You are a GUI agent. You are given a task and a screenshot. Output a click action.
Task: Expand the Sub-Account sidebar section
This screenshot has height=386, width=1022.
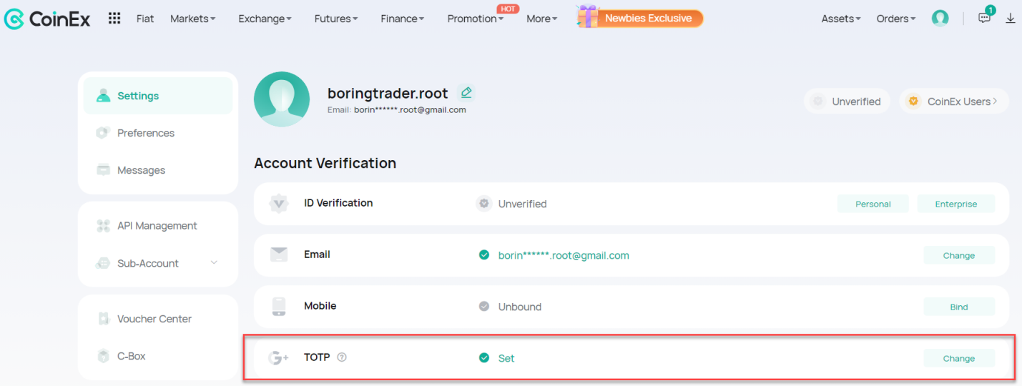tap(158, 263)
